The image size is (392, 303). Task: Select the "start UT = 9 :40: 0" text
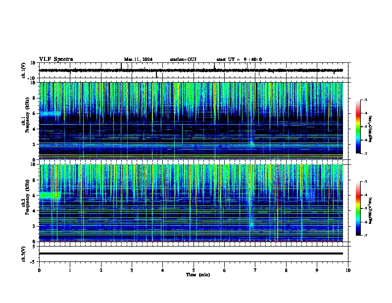click(x=239, y=59)
